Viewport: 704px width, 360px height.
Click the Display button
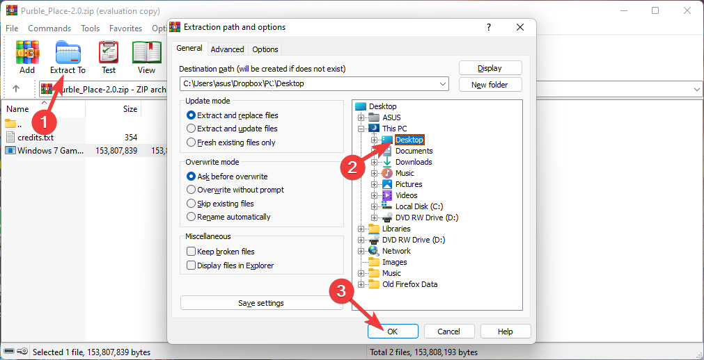pos(490,68)
